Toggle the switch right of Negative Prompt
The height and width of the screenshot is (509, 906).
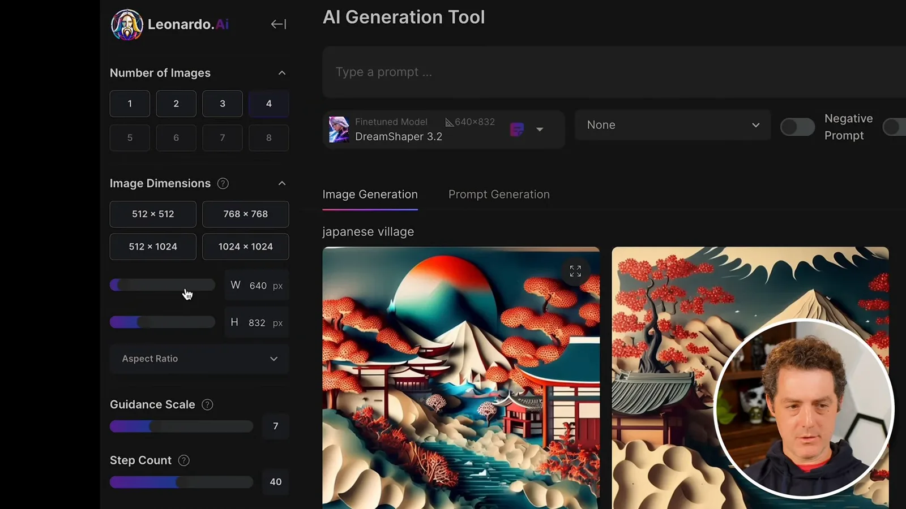click(x=895, y=127)
